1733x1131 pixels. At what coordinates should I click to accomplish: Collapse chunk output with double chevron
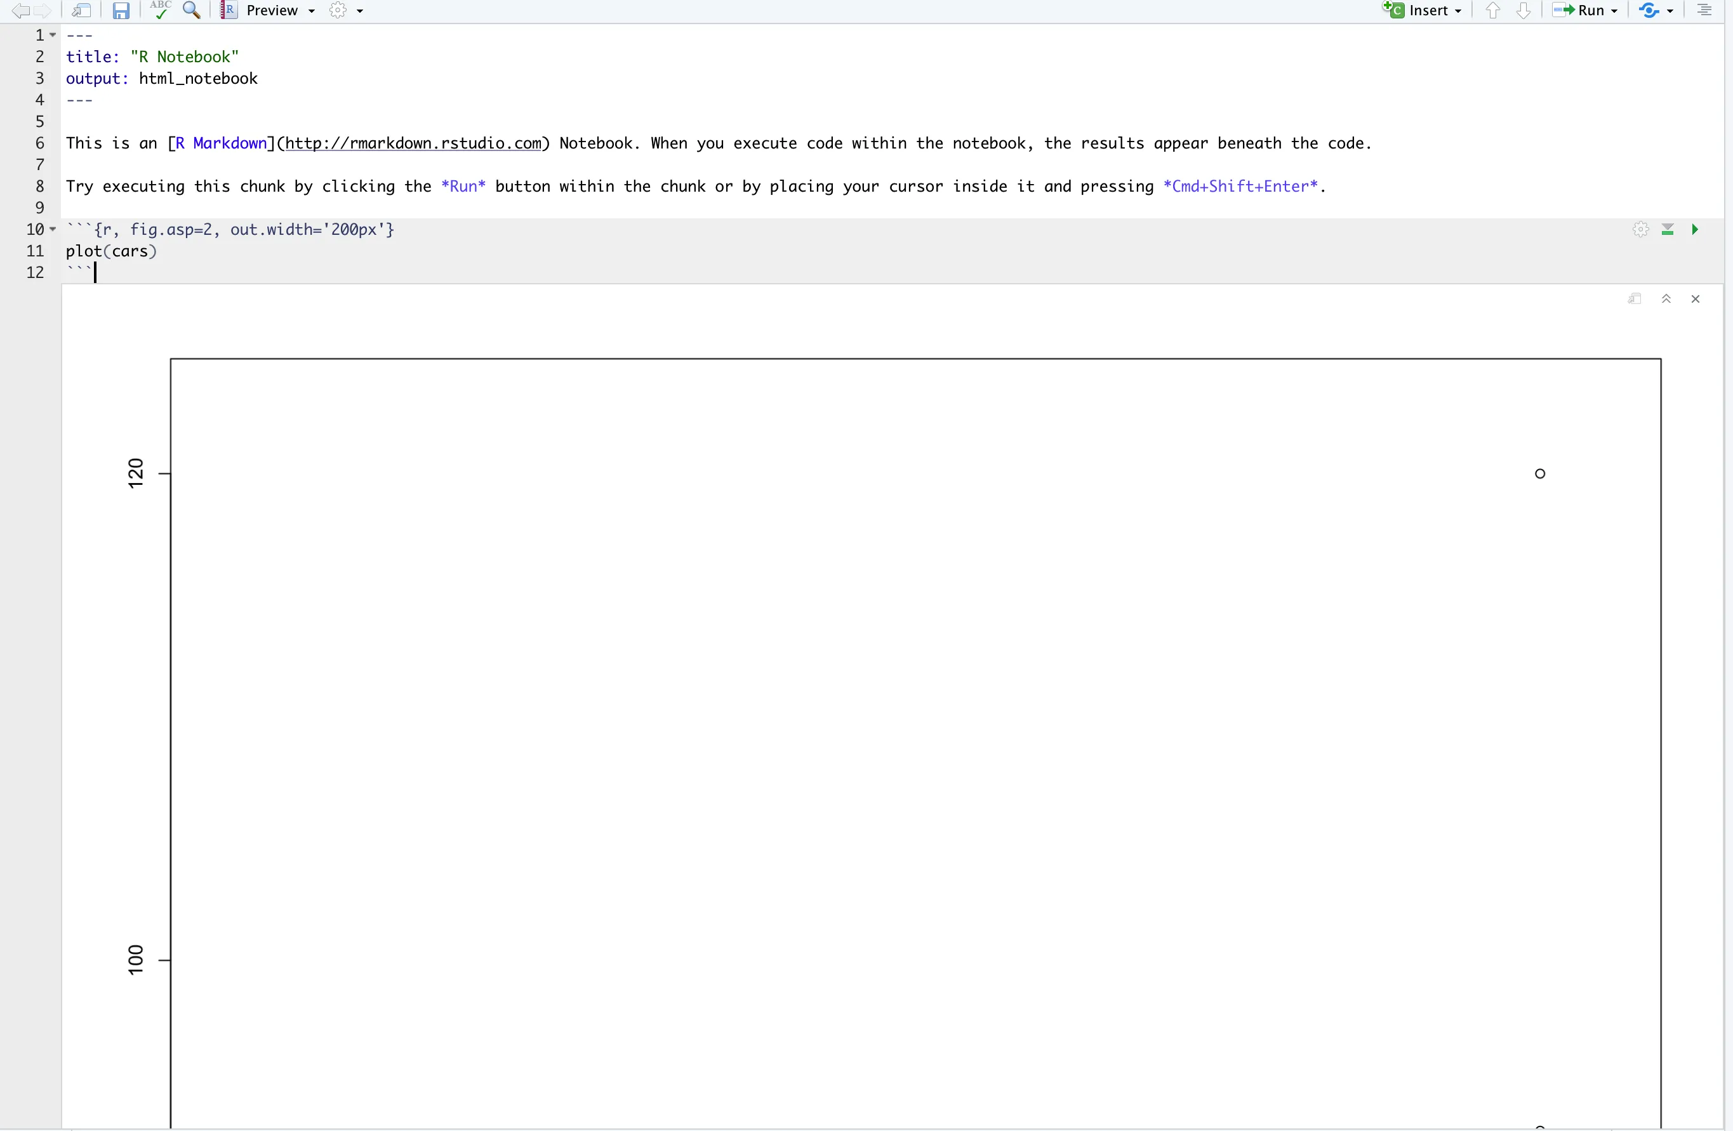pos(1666,298)
